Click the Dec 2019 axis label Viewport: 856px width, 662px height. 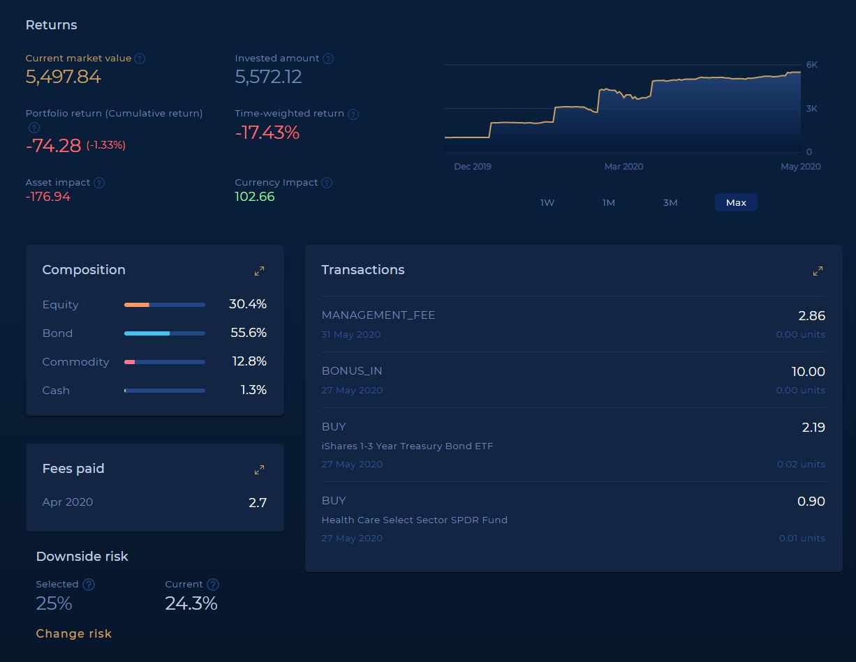point(473,167)
